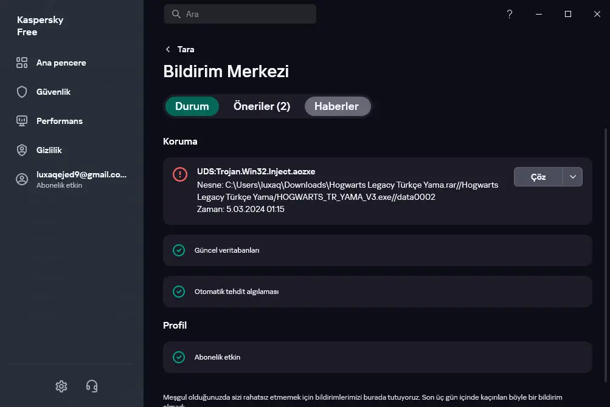Screen dimensions: 610x407
Task: Switch to the Haberler tab
Action: tap(337, 106)
